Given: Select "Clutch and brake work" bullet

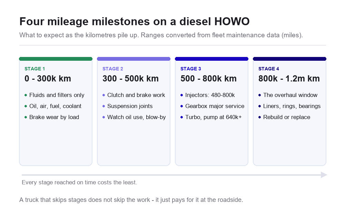Looking at the screenshot, I should click(134, 95).
